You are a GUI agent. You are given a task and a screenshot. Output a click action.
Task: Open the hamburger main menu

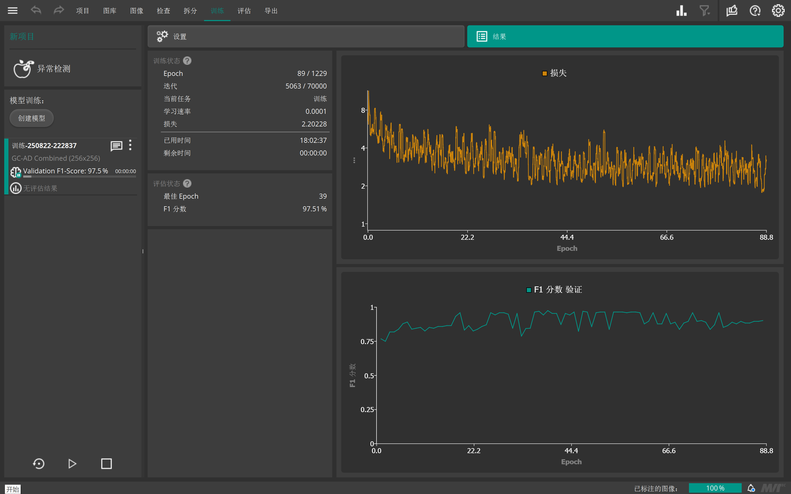(x=13, y=11)
